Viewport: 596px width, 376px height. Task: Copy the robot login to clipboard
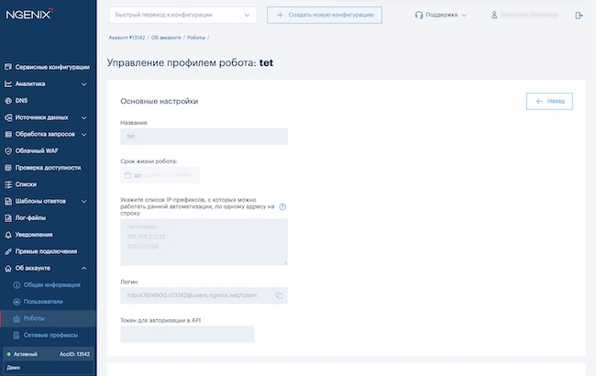[279, 295]
